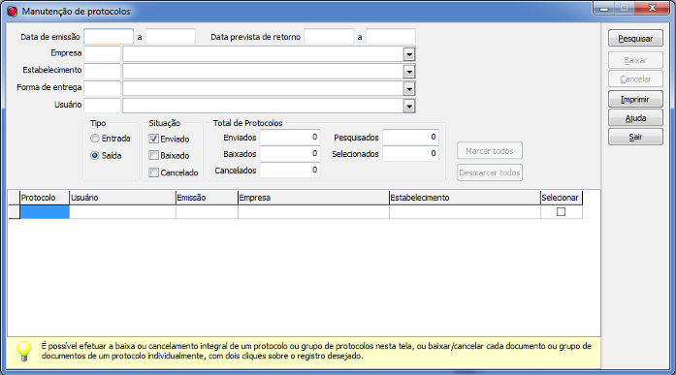Click the Usuário code input field
The image size is (676, 375).
(x=103, y=106)
